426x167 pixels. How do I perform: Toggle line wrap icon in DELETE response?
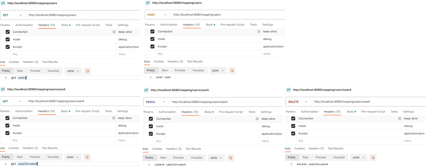[373, 158]
